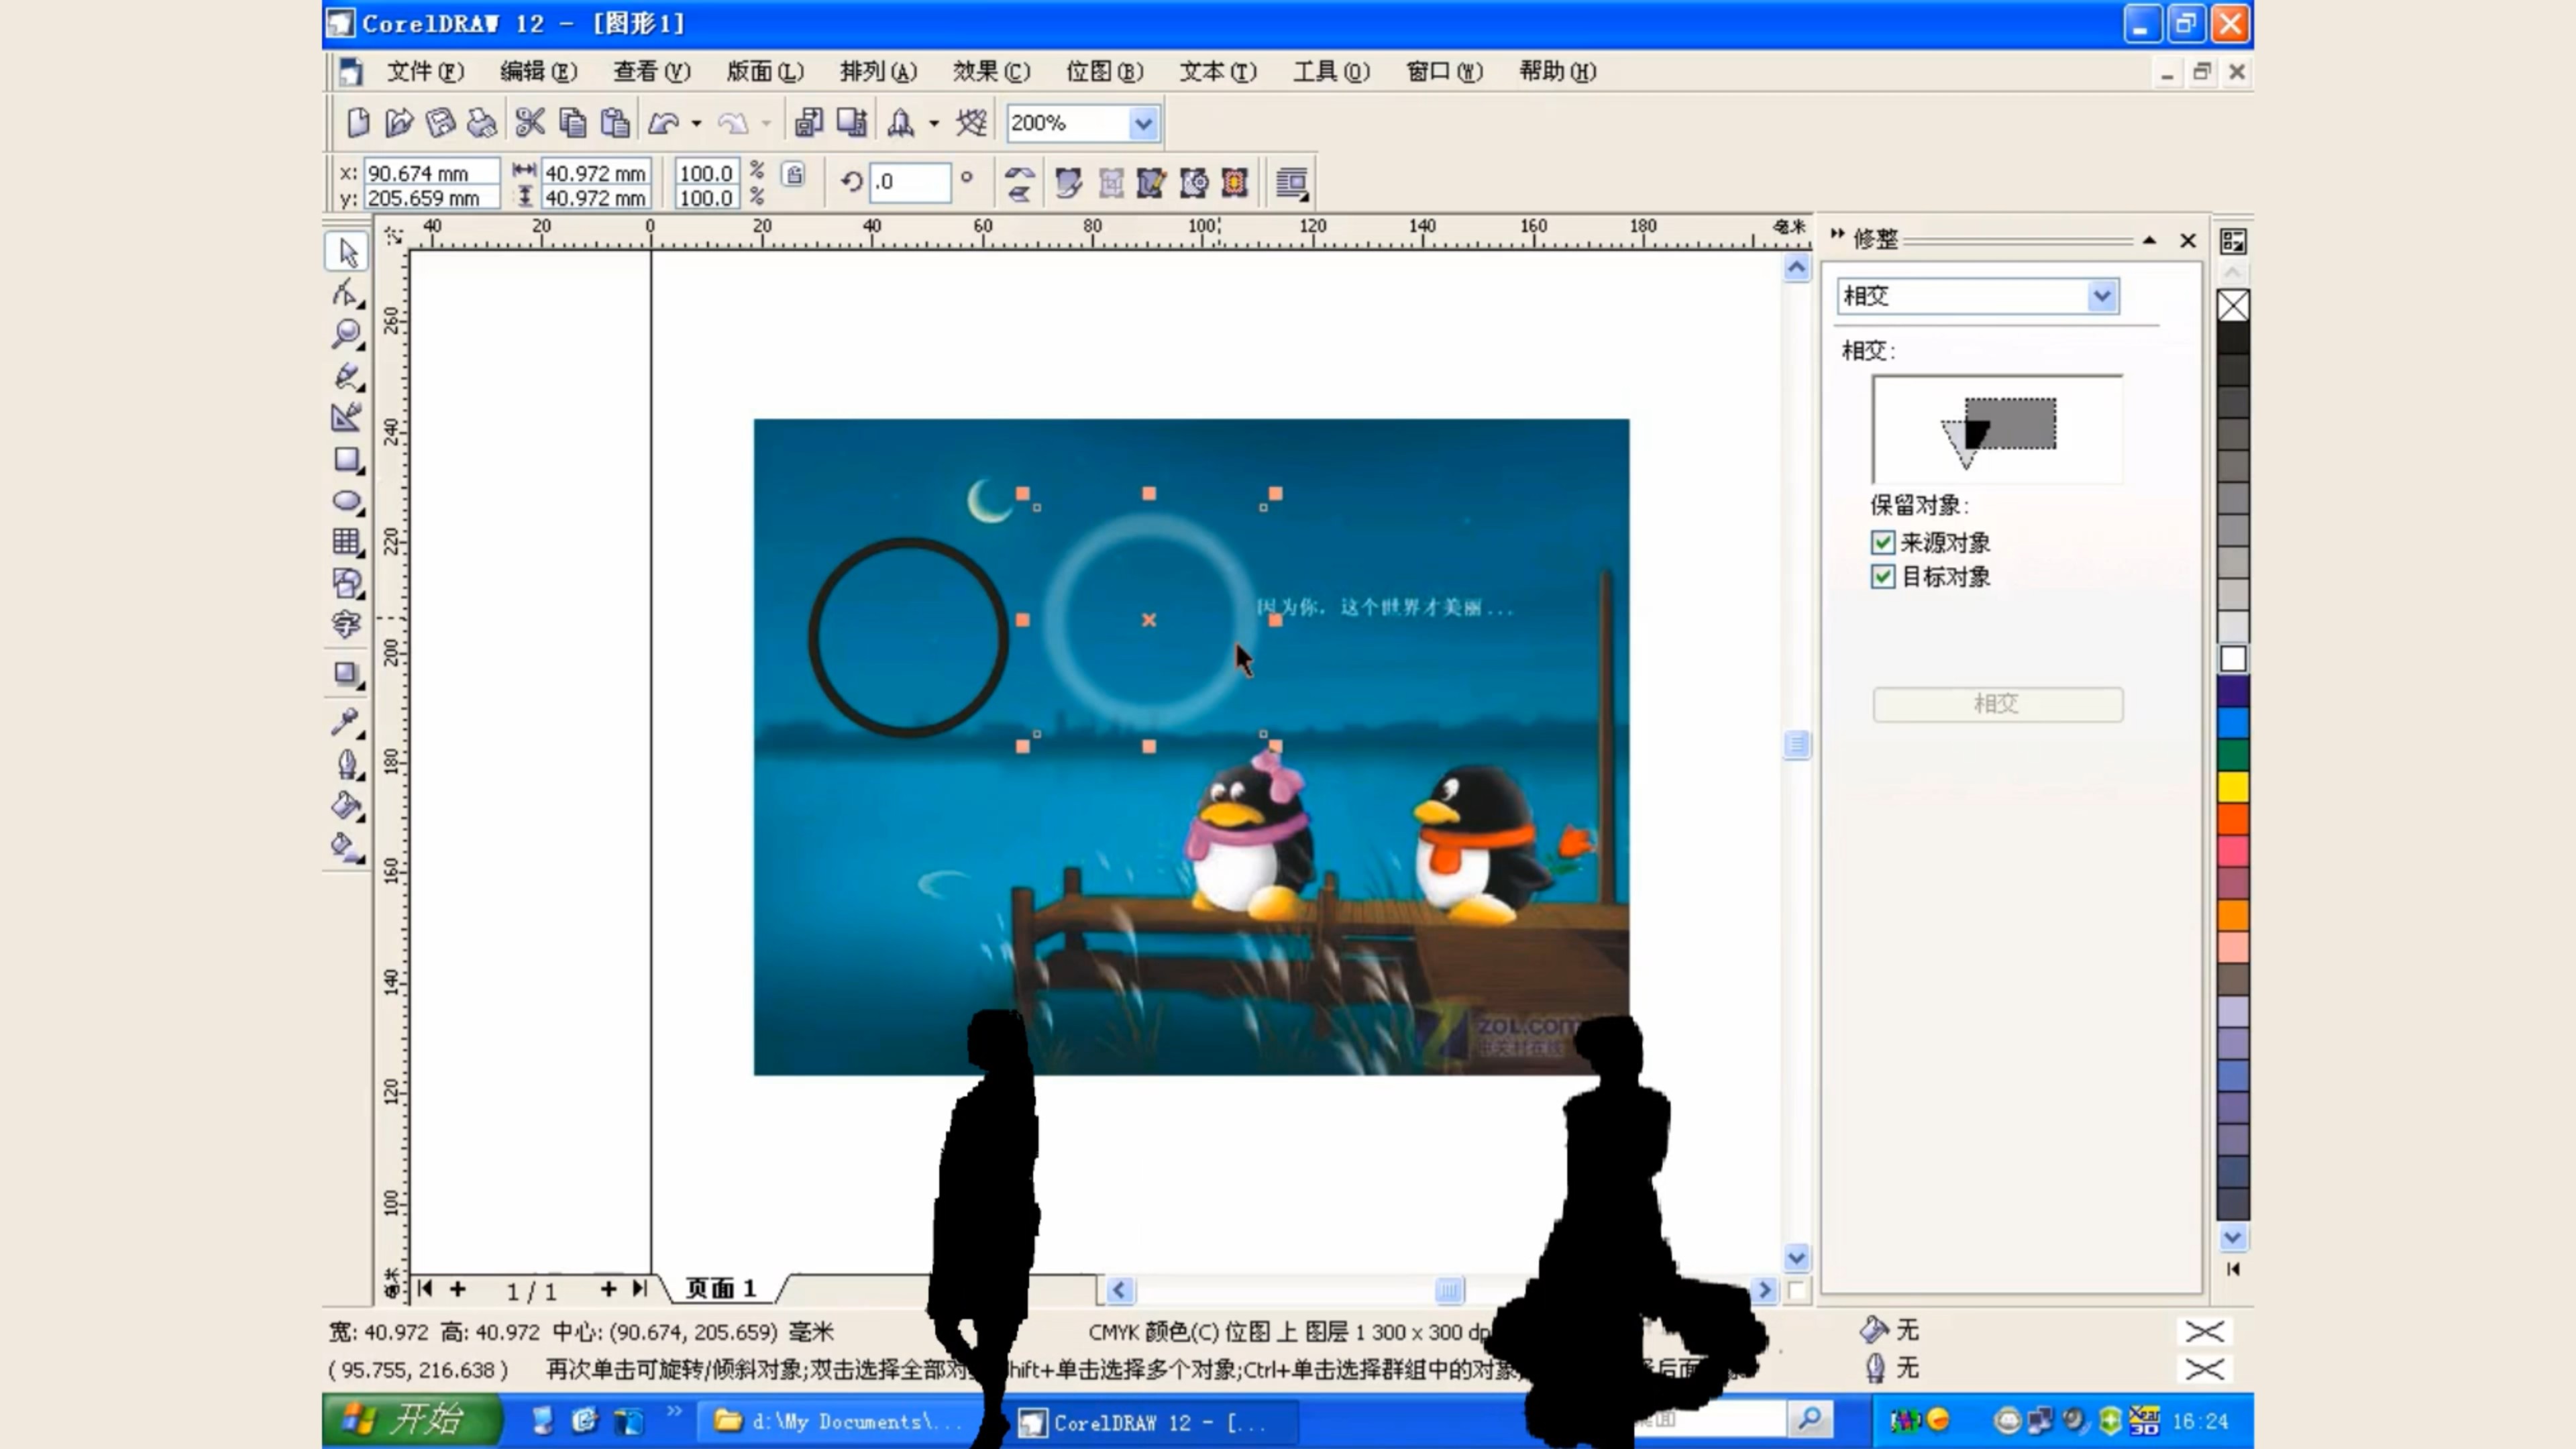Click the New document icon
Image resolution: width=2576 pixels, height=1449 pixels.
point(357,123)
